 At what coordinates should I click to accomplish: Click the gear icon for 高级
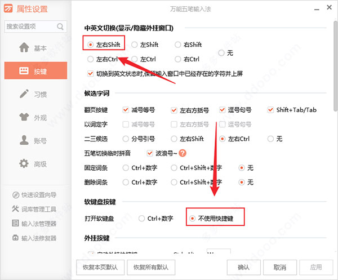click(x=24, y=163)
